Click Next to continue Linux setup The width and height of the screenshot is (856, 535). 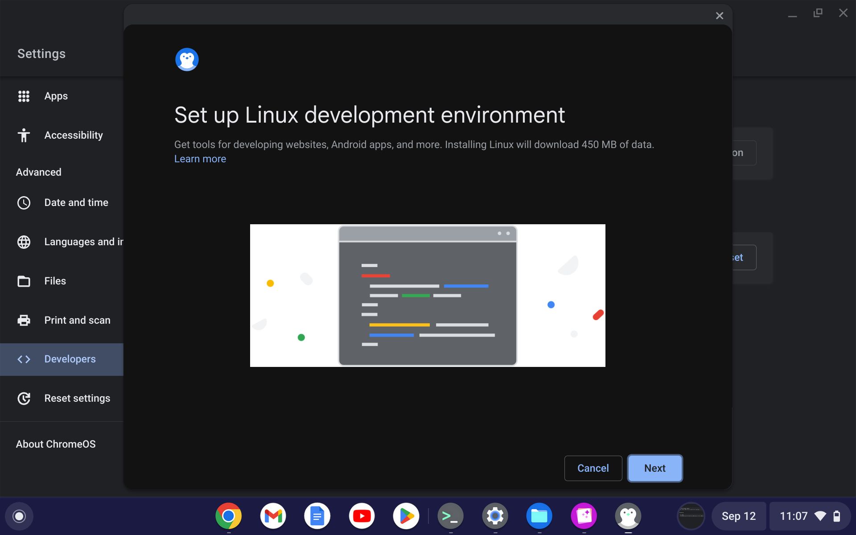(654, 468)
